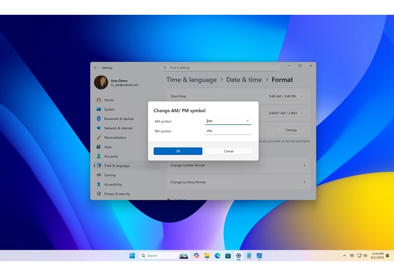This screenshot has width=394, height=276.
Task: Open the long time 9:40:07 AM dropdown
Action: (286, 113)
